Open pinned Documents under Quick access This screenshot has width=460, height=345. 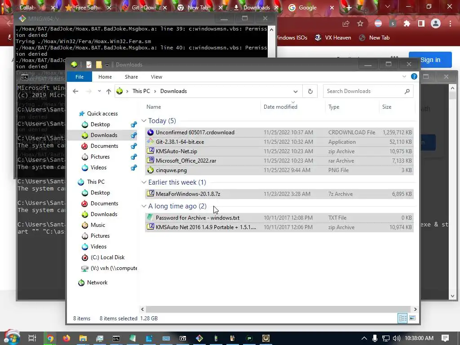pyautogui.click(x=104, y=146)
